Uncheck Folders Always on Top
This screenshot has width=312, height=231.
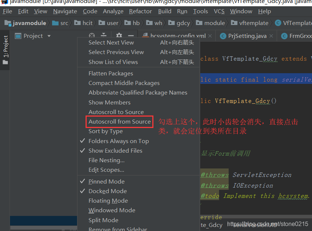(x=139, y=141)
